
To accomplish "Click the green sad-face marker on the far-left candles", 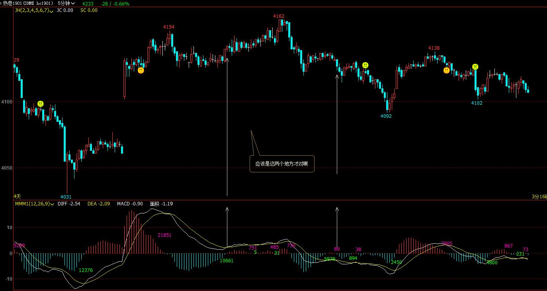I will click(x=40, y=104).
